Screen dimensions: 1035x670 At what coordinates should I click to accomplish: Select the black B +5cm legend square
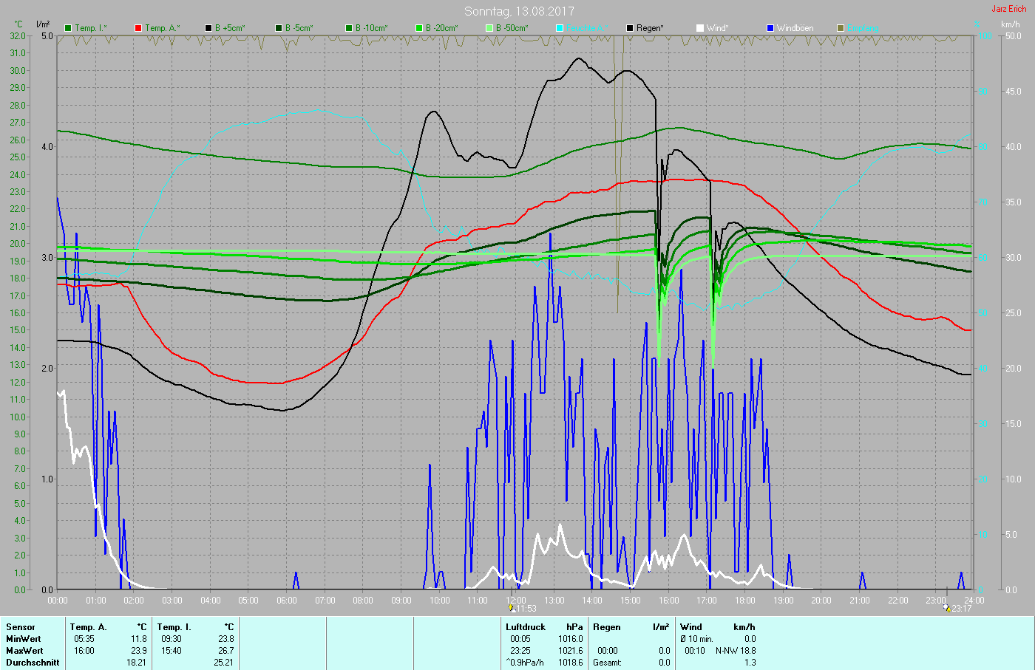(208, 28)
